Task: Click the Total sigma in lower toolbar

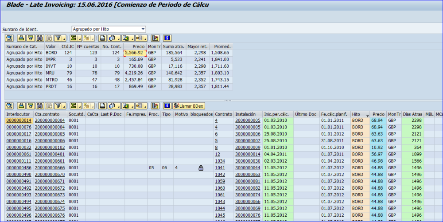Action: point(74,106)
